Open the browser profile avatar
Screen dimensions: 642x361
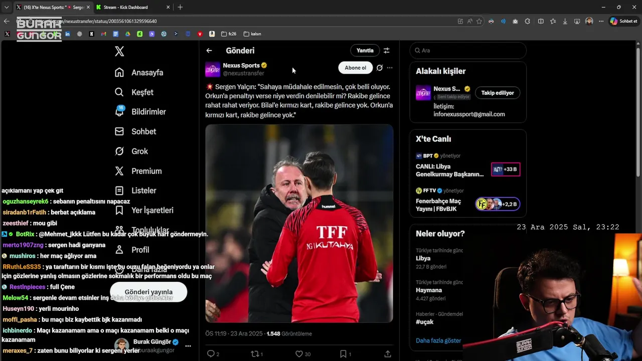click(x=589, y=21)
